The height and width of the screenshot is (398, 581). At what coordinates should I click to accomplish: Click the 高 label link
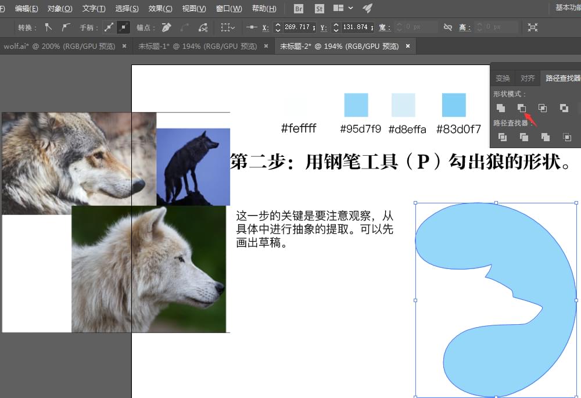click(465, 27)
